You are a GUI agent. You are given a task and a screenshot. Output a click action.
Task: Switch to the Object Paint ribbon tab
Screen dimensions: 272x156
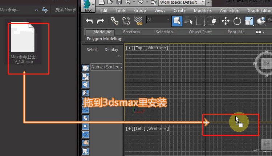click(x=200, y=32)
